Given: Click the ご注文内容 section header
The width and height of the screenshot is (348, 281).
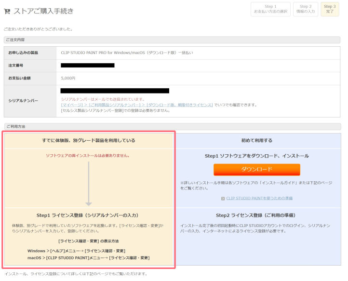Looking at the screenshot, I should (x=172, y=40).
